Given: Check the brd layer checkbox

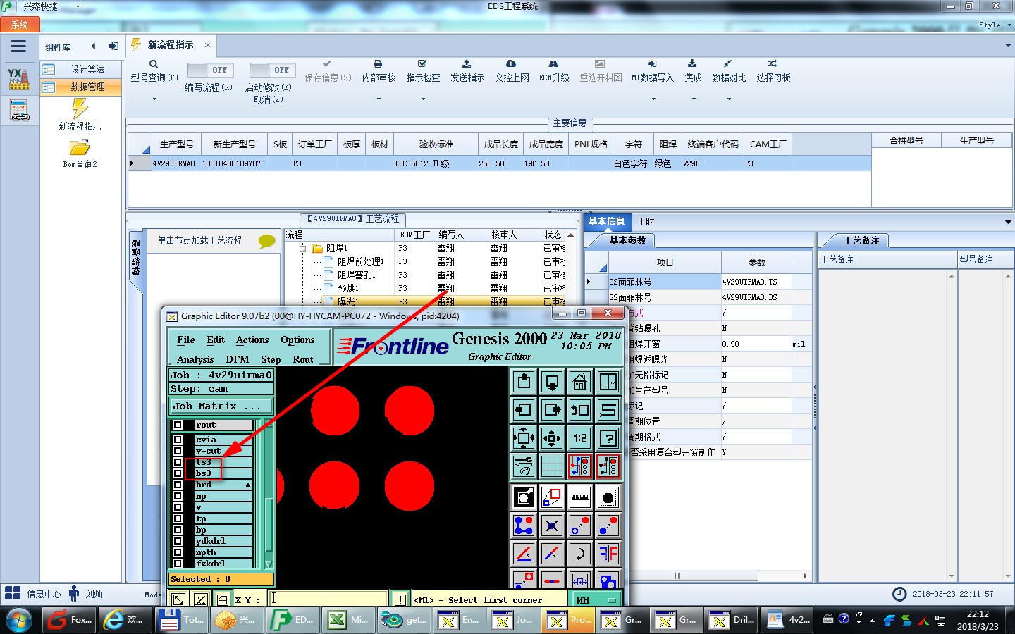Looking at the screenshot, I should [178, 485].
